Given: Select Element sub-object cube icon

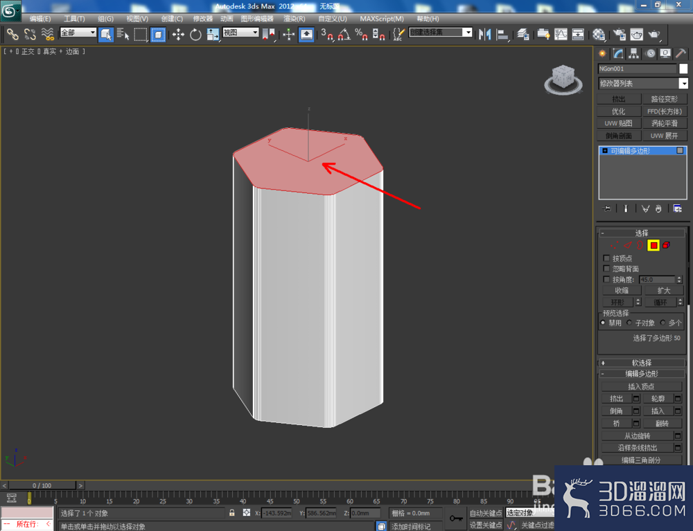Looking at the screenshot, I should coord(666,245).
